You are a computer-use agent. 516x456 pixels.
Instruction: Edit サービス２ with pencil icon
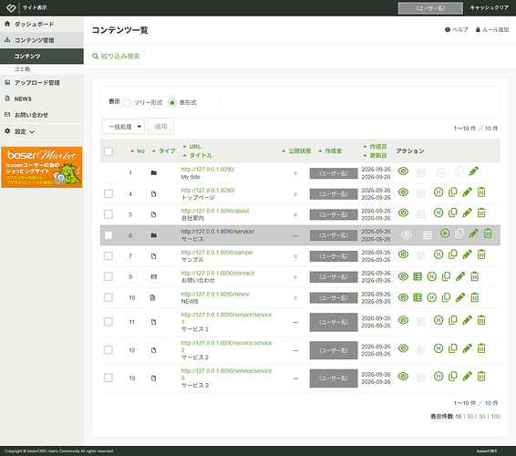(467, 348)
